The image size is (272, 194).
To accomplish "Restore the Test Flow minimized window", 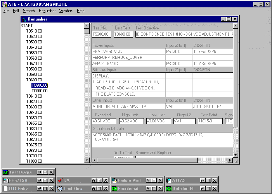I will (x=94, y=189).
